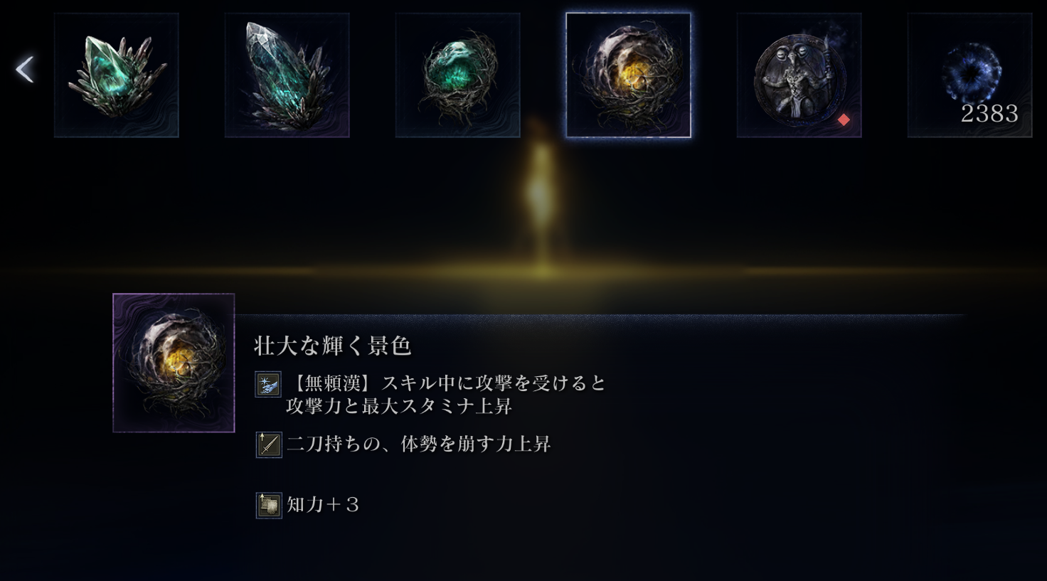The image size is (1047, 581).
Task: Open the round figure medallion slot
Action: click(799, 75)
